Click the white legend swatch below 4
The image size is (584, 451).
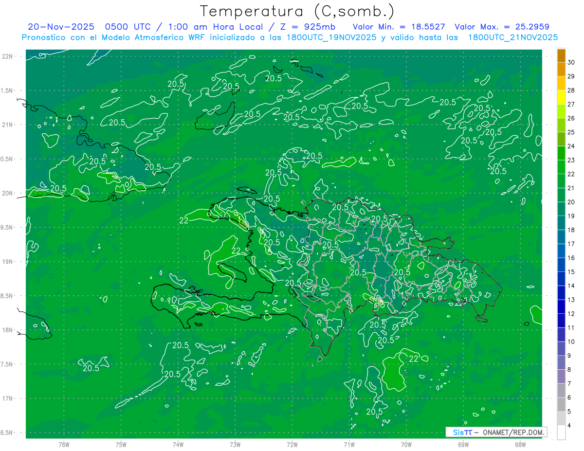[561, 433]
